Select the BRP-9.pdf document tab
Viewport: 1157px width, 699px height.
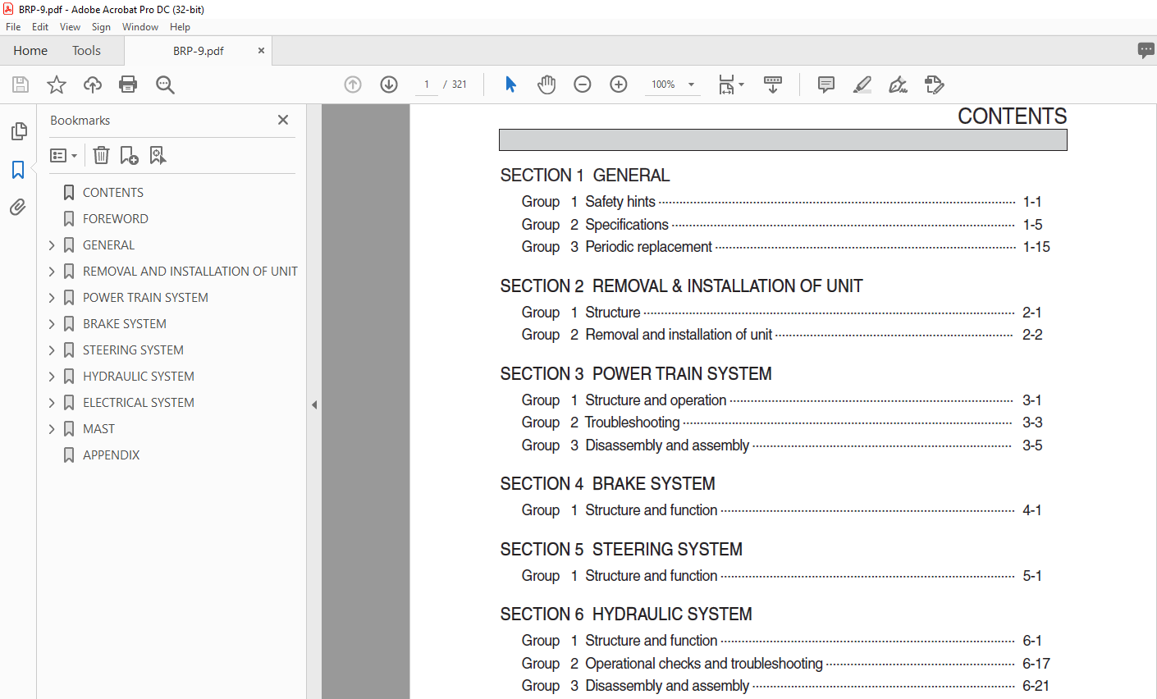(198, 51)
